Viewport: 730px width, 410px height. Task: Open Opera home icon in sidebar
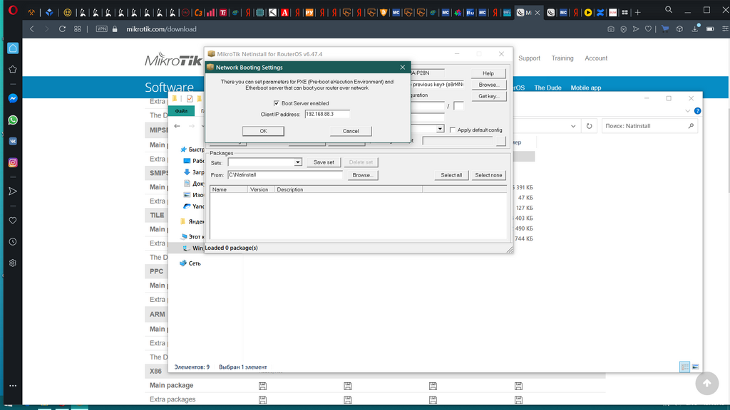13,48
